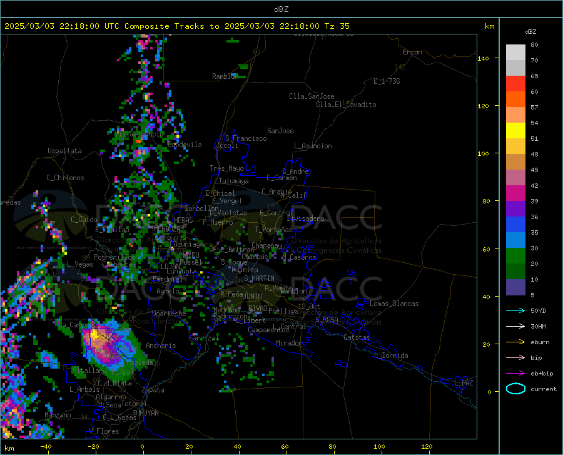Viewport: 563px width, 455px height.
Task: Click the 100 km mark on vertical axis
Action: point(484,153)
